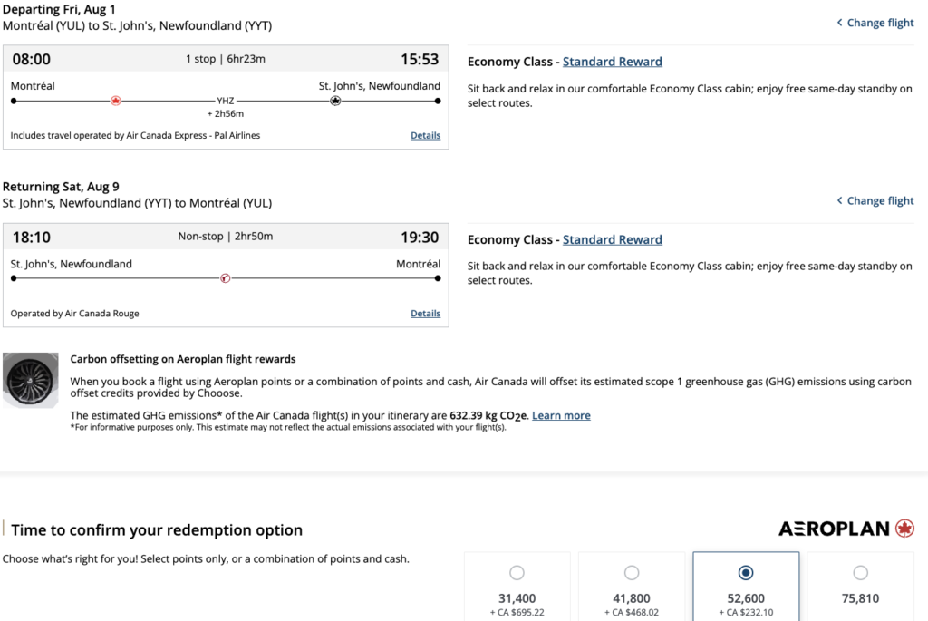Choose the 75,810 points only option
Screen dimensions: 928x621
(860, 572)
